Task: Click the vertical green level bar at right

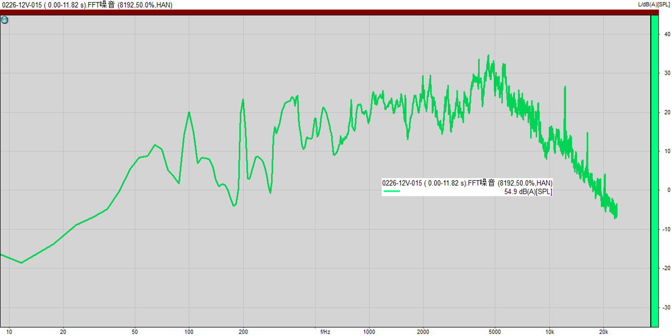Action: [x=654, y=171]
